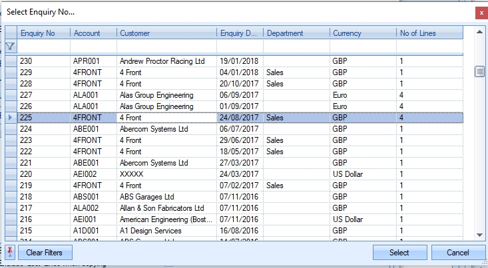Select the row selector for enquiry 220 XXXXX
The height and width of the screenshot is (268, 488).
click(11, 174)
